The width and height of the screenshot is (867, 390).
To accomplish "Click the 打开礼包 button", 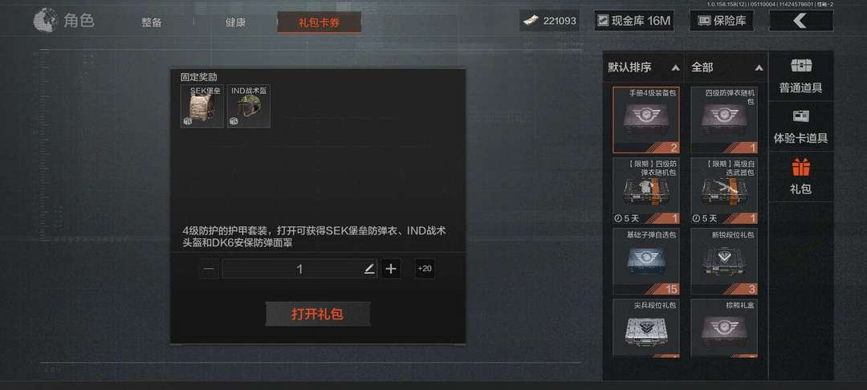I will tap(317, 314).
